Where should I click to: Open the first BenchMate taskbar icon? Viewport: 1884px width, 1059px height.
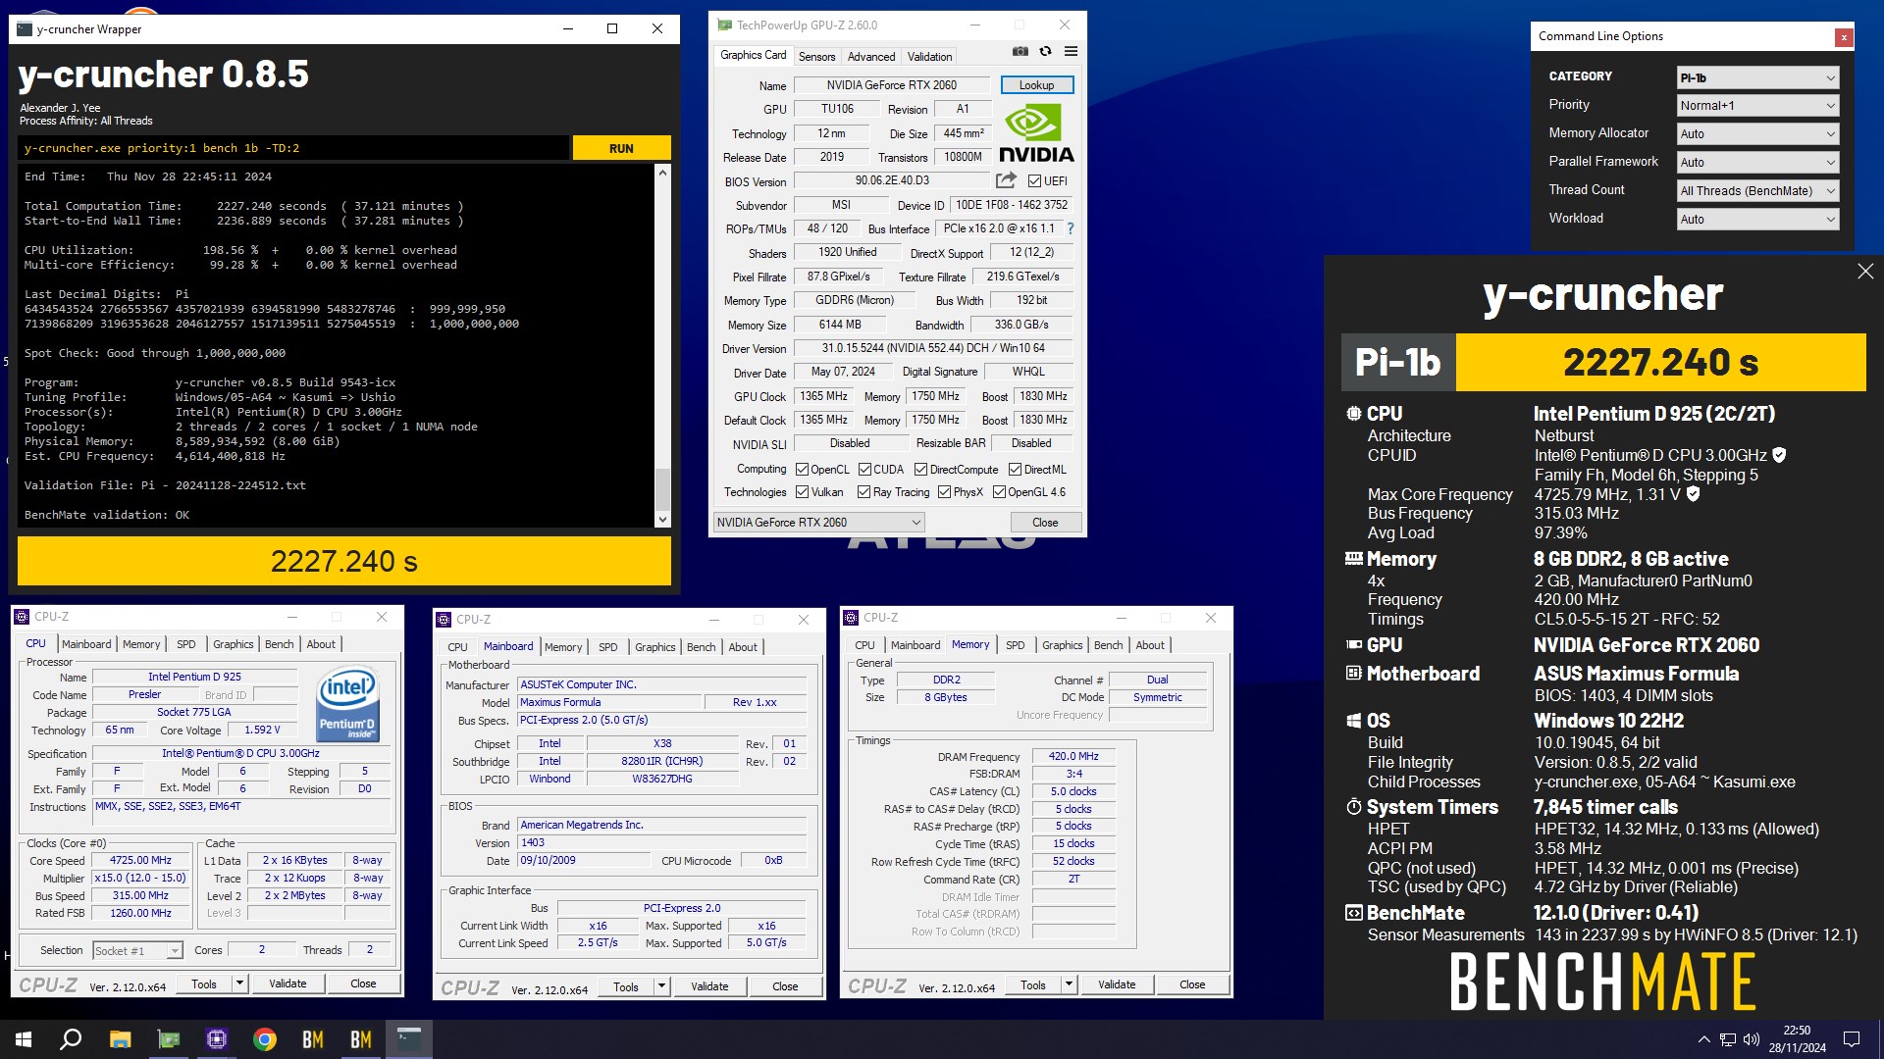tap(313, 1039)
